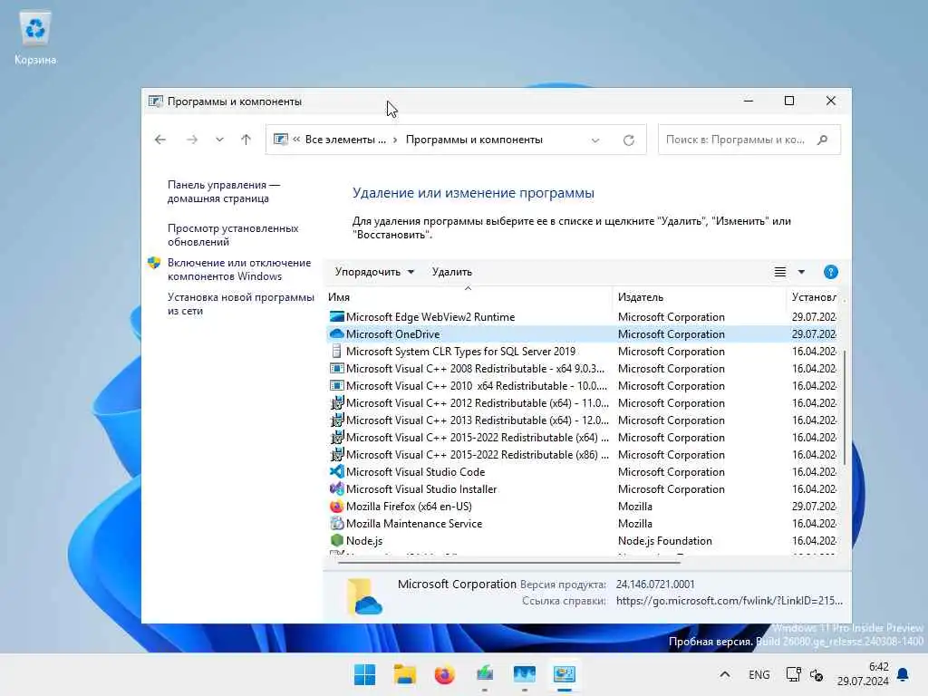
Task: Switch ENG input language indicator
Action: point(759,674)
